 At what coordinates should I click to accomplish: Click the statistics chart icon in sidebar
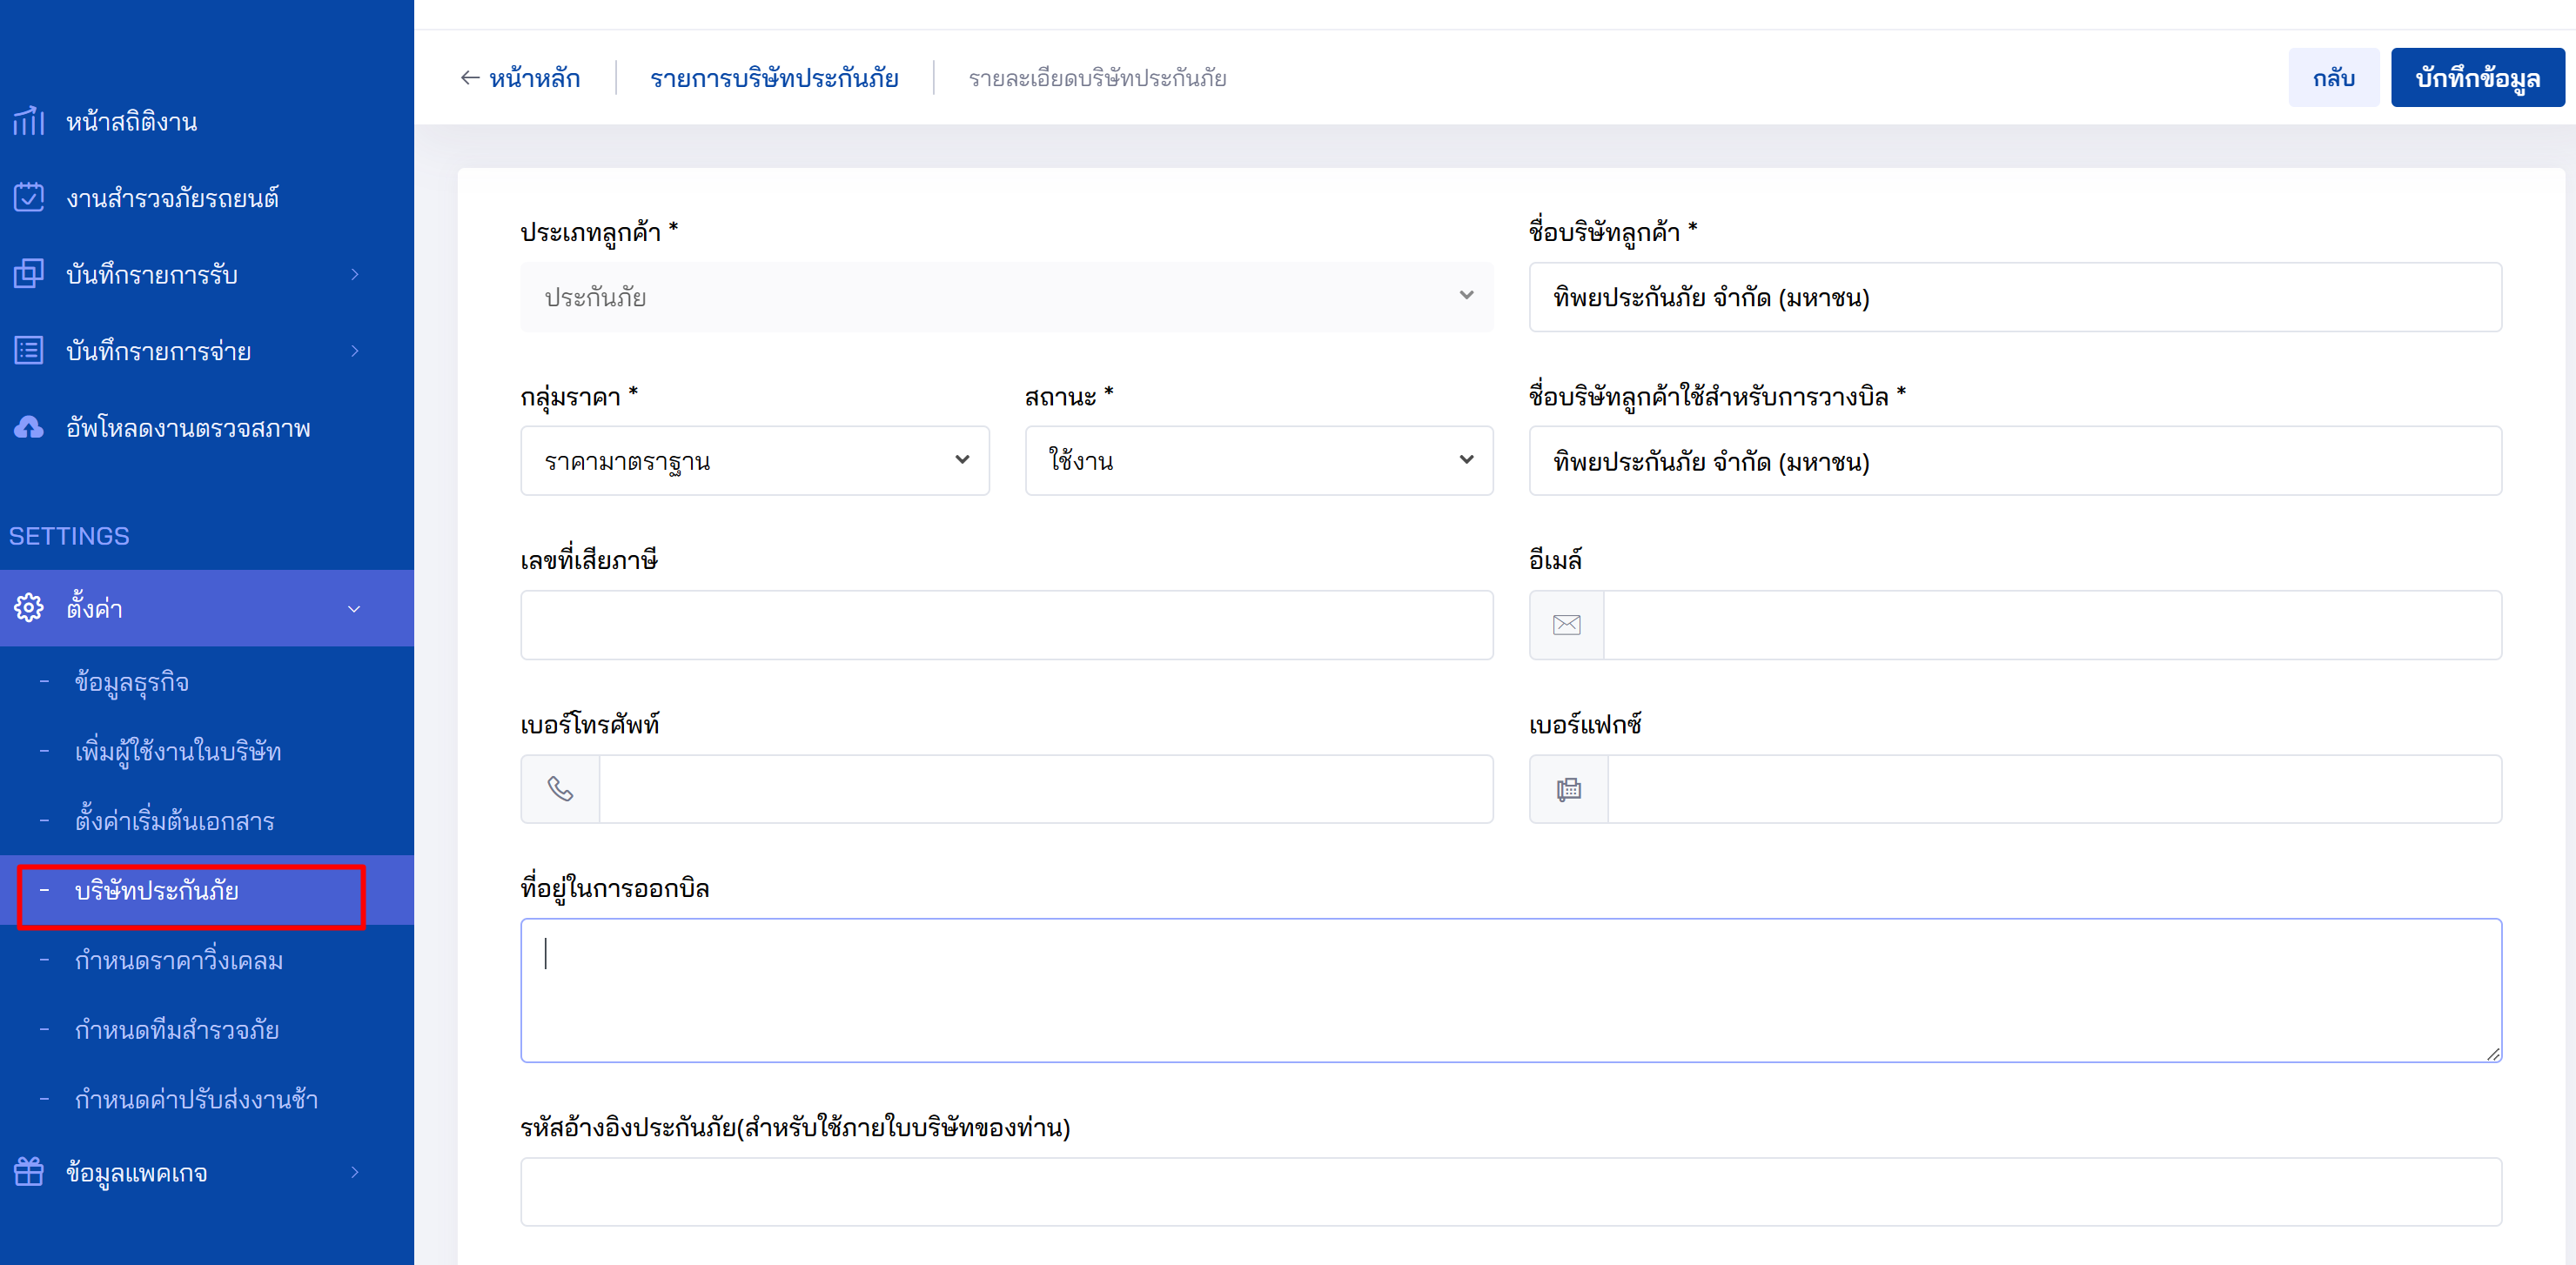click(28, 121)
